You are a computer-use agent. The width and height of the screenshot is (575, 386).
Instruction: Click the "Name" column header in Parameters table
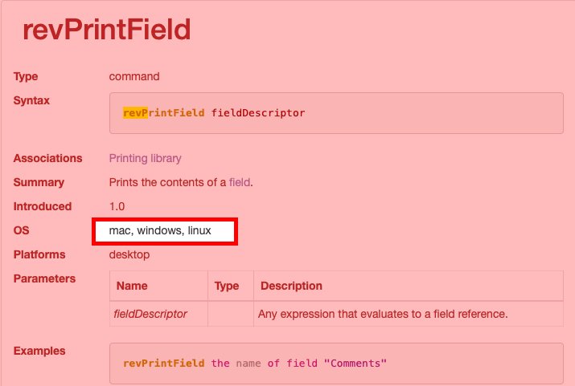[132, 286]
